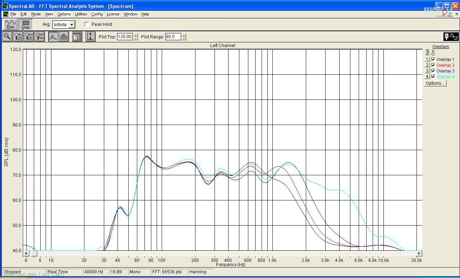Click the Plot Range value field

(x=173, y=37)
